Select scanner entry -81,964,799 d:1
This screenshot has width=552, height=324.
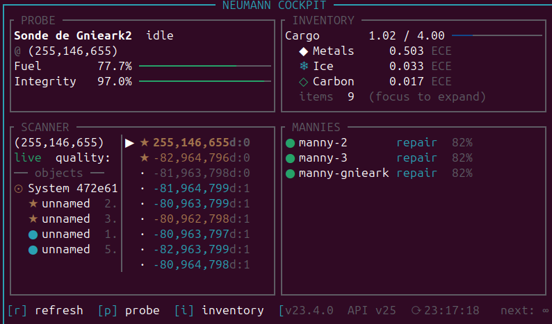(202, 188)
